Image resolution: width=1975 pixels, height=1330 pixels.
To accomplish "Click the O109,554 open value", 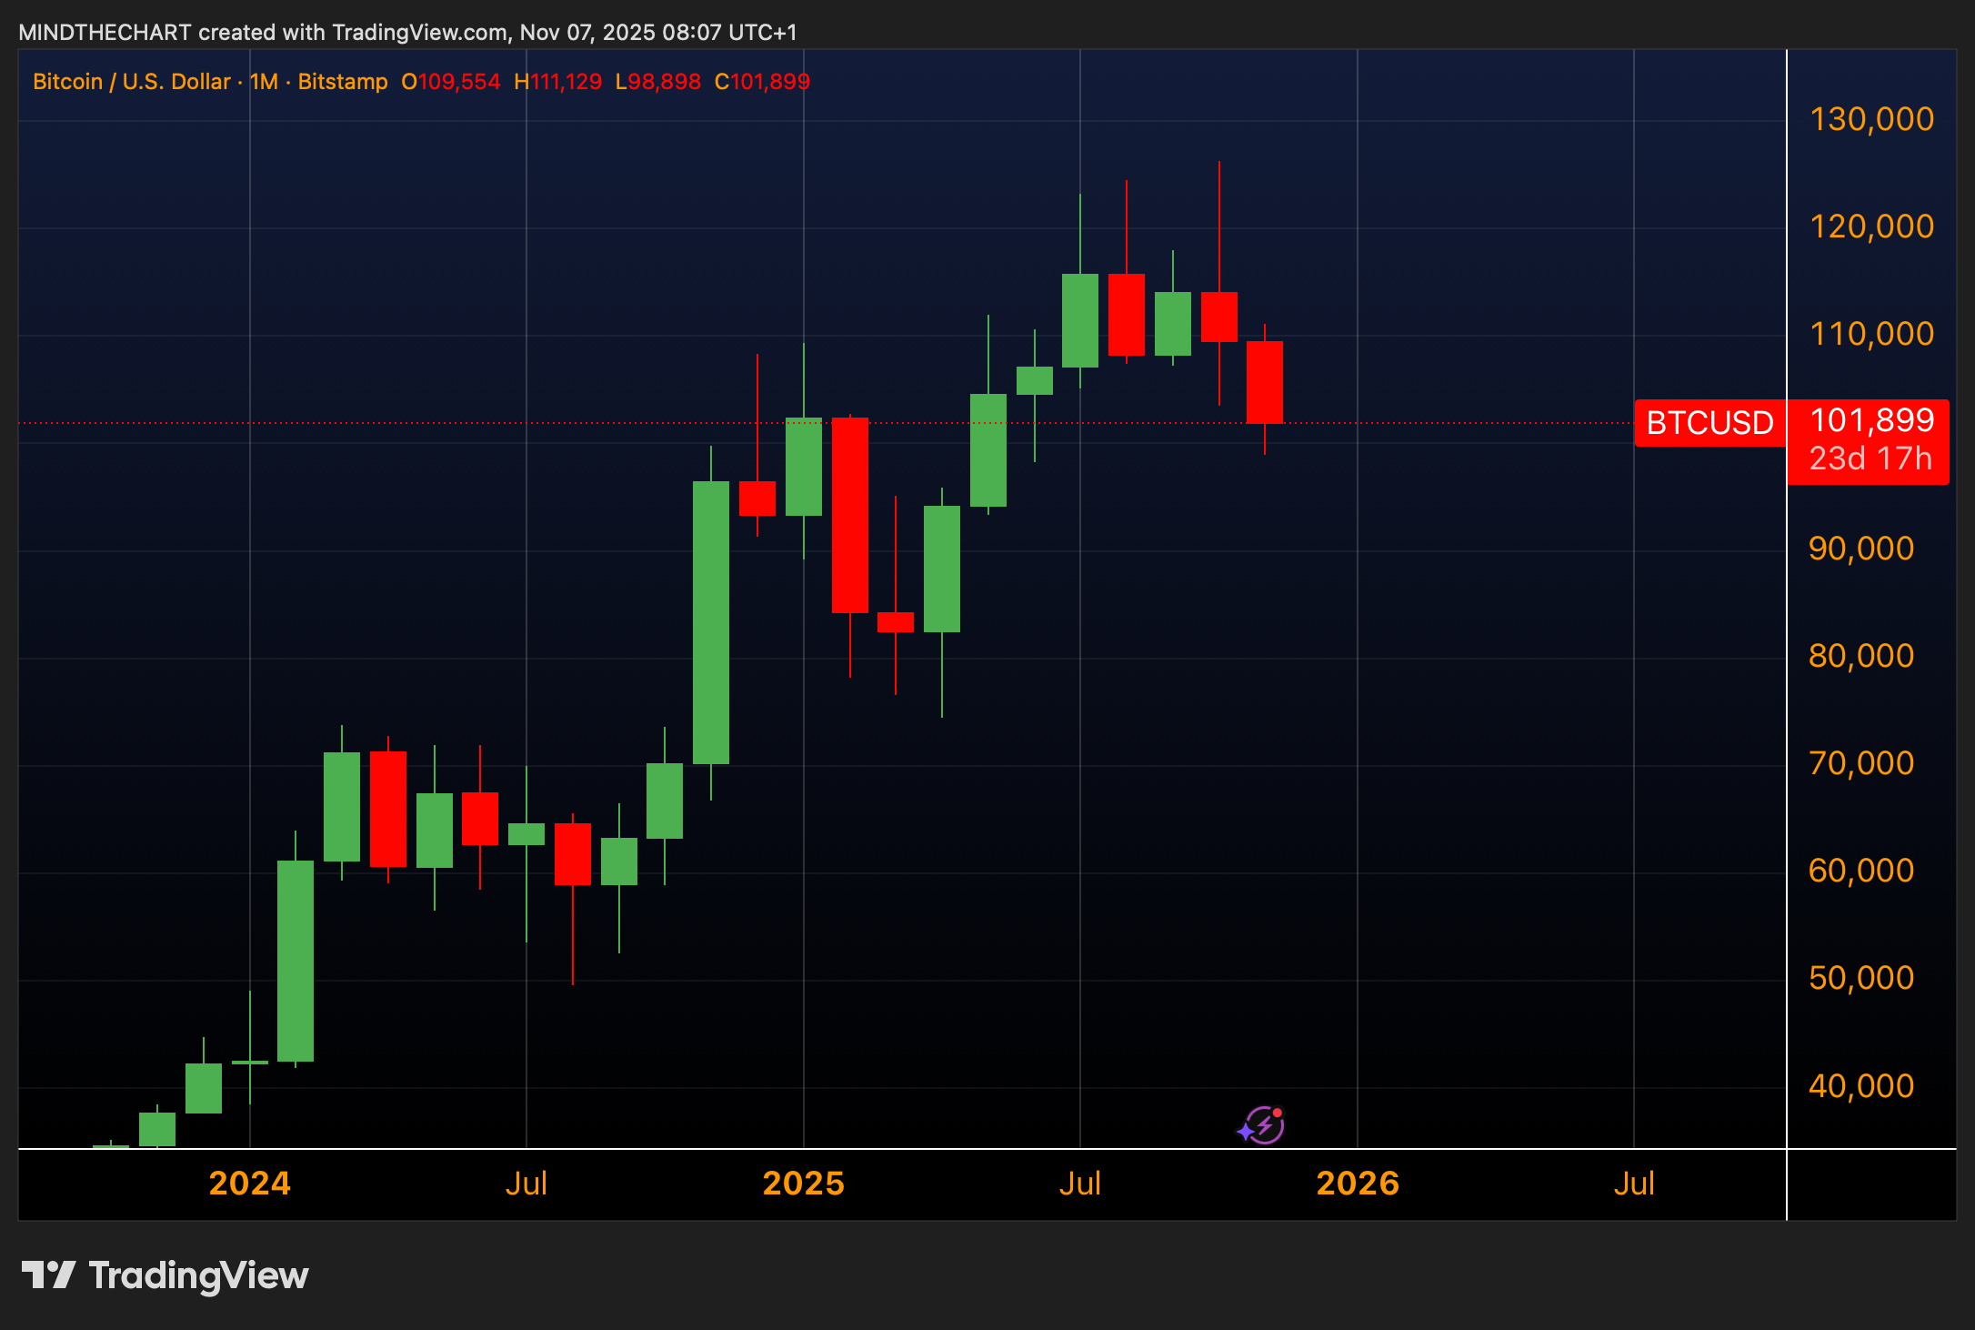I will [451, 82].
